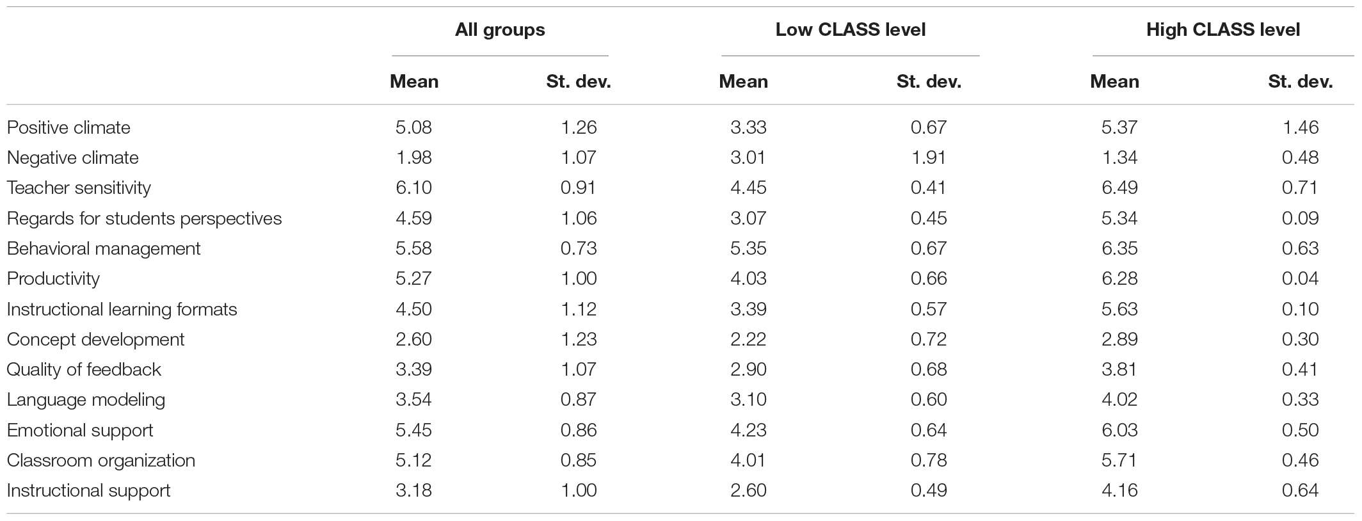Click the 'All groups' column header
Image resolution: width=1362 pixels, height=521 pixels.
500,30
